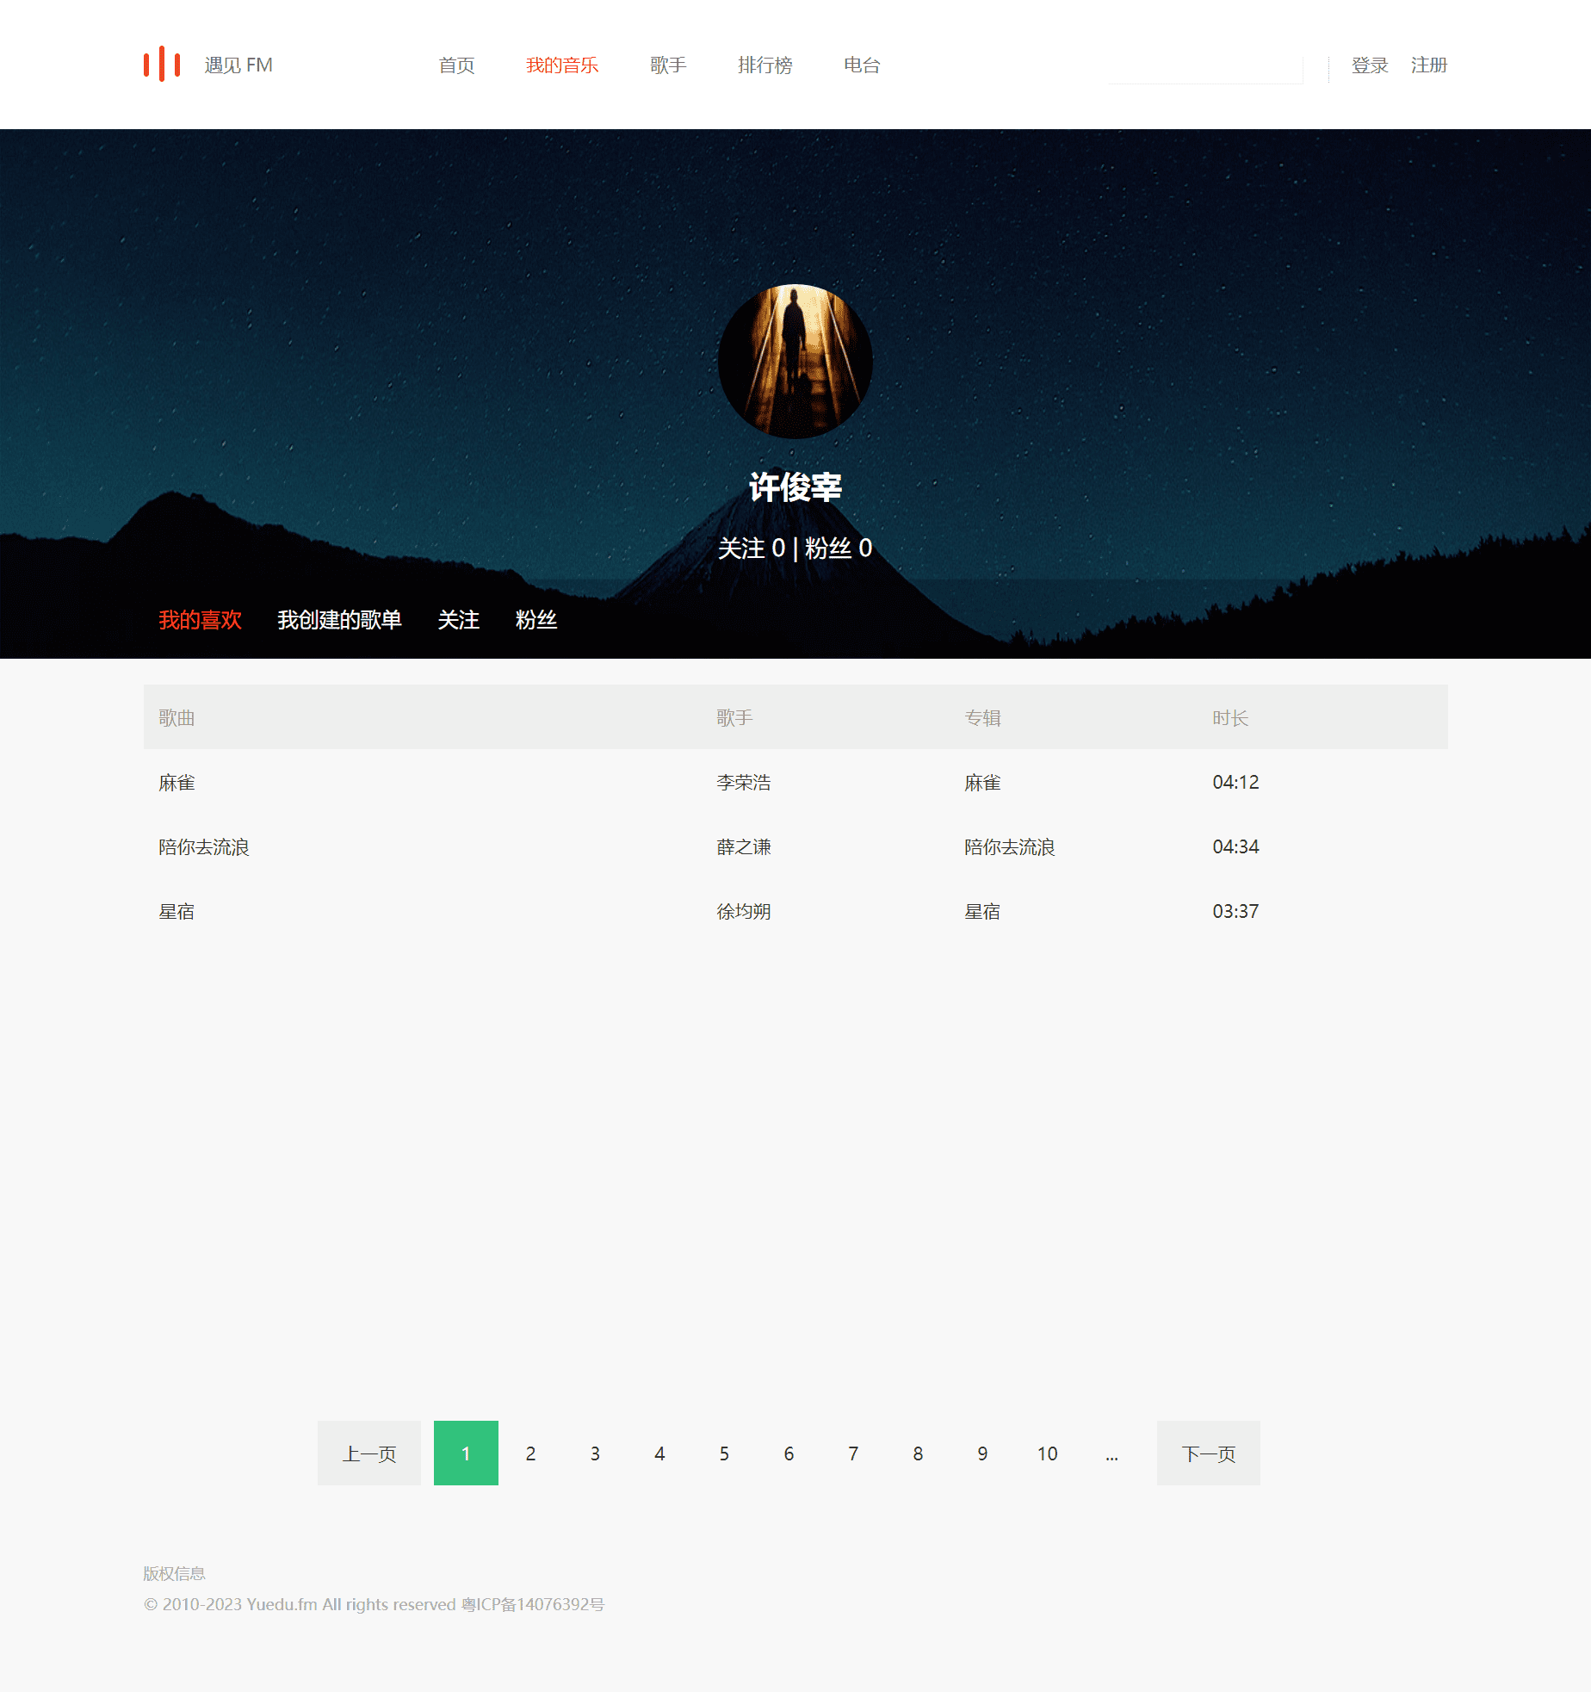Click 上一页 pagination button
Image resolution: width=1591 pixels, height=1692 pixels.
pyautogui.click(x=369, y=1453)
